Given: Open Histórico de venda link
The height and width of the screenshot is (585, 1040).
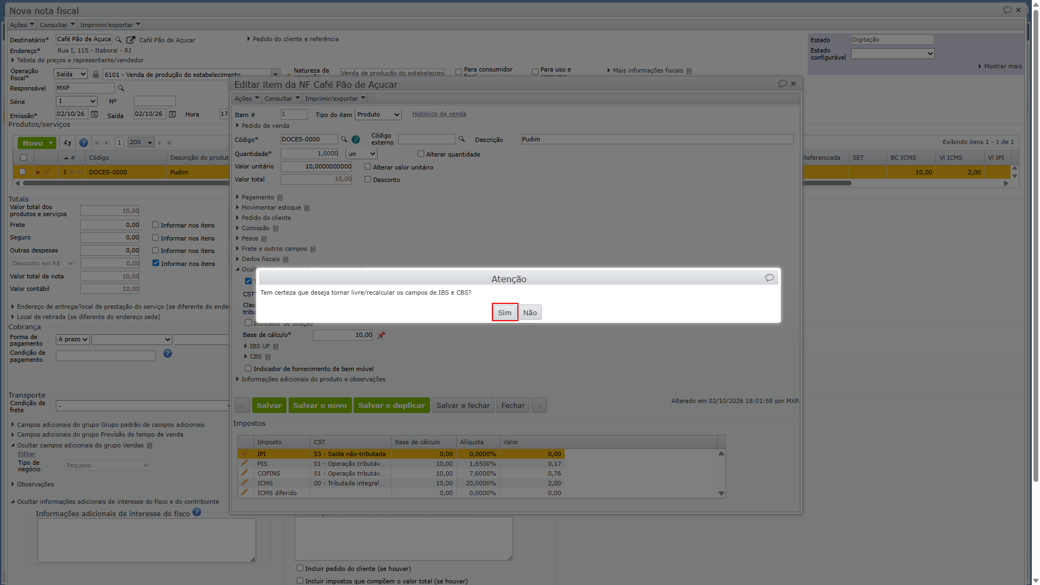Looking at the screenshot, I should 439,114.
